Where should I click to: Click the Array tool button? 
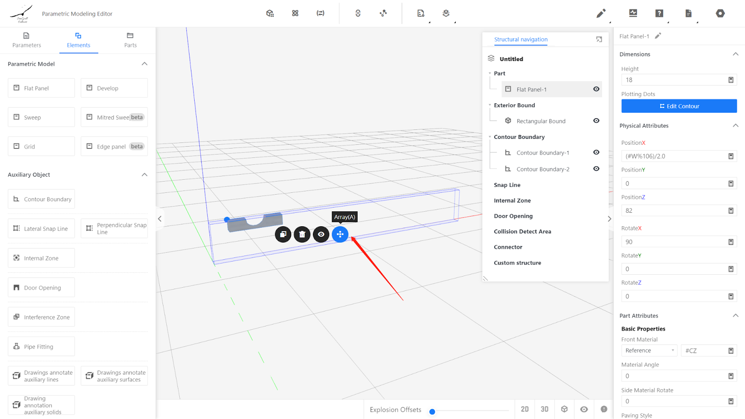pyautogui.click(x=340, y=234)
